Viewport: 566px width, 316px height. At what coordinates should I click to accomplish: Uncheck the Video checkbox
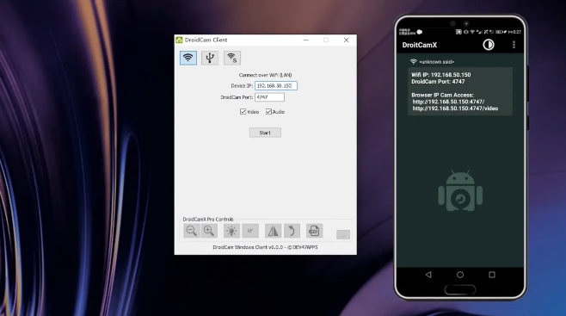click(x=243, y=112)
